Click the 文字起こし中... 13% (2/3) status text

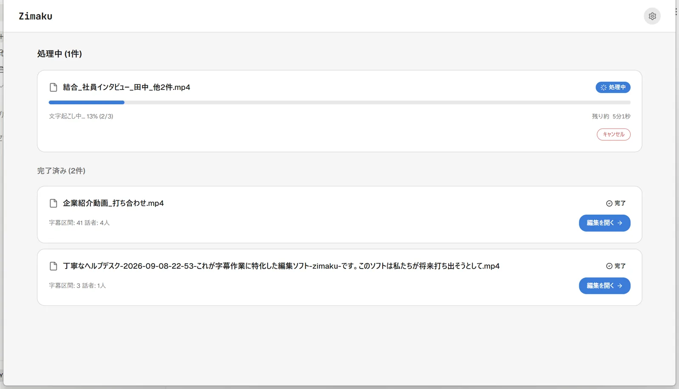pos(81,116)
